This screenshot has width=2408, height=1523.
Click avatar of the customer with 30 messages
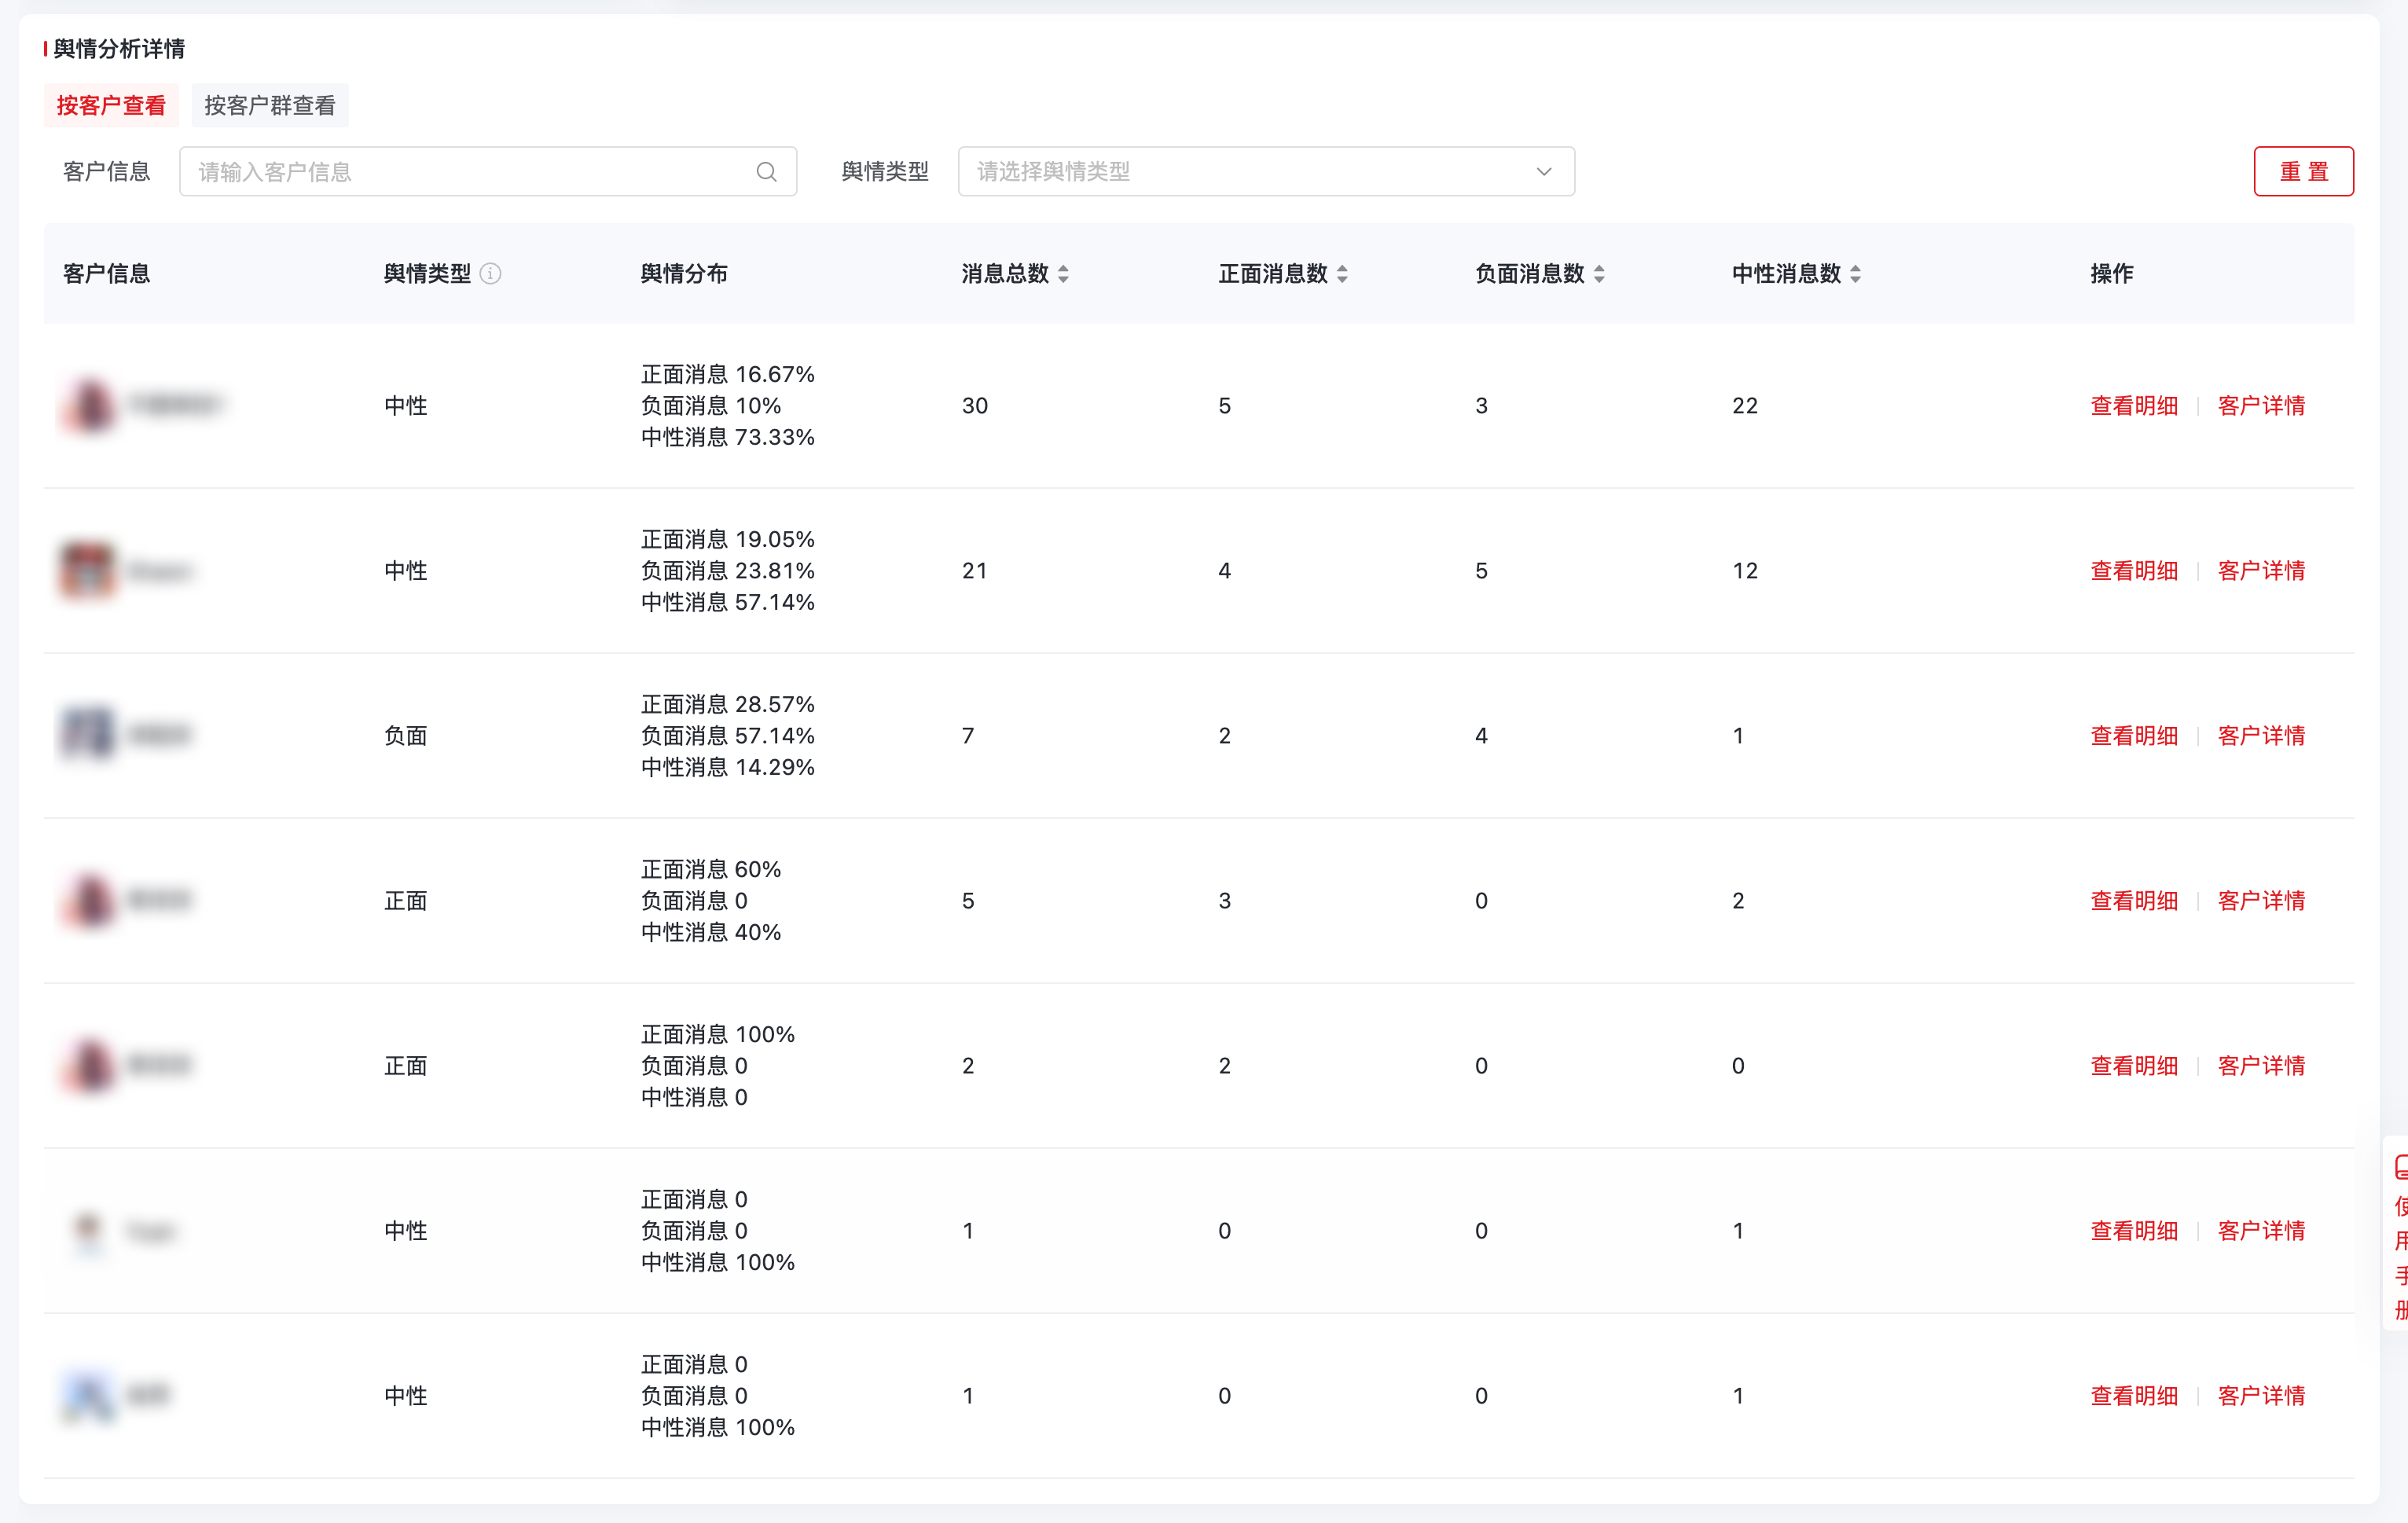90,406
